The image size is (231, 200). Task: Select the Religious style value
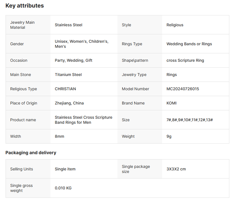point(175,25)
